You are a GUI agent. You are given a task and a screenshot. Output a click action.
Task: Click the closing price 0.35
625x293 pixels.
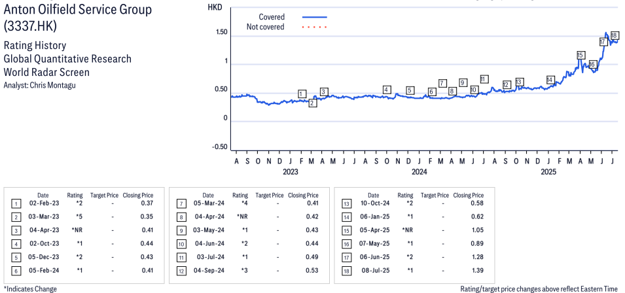[x=147, y=216]
